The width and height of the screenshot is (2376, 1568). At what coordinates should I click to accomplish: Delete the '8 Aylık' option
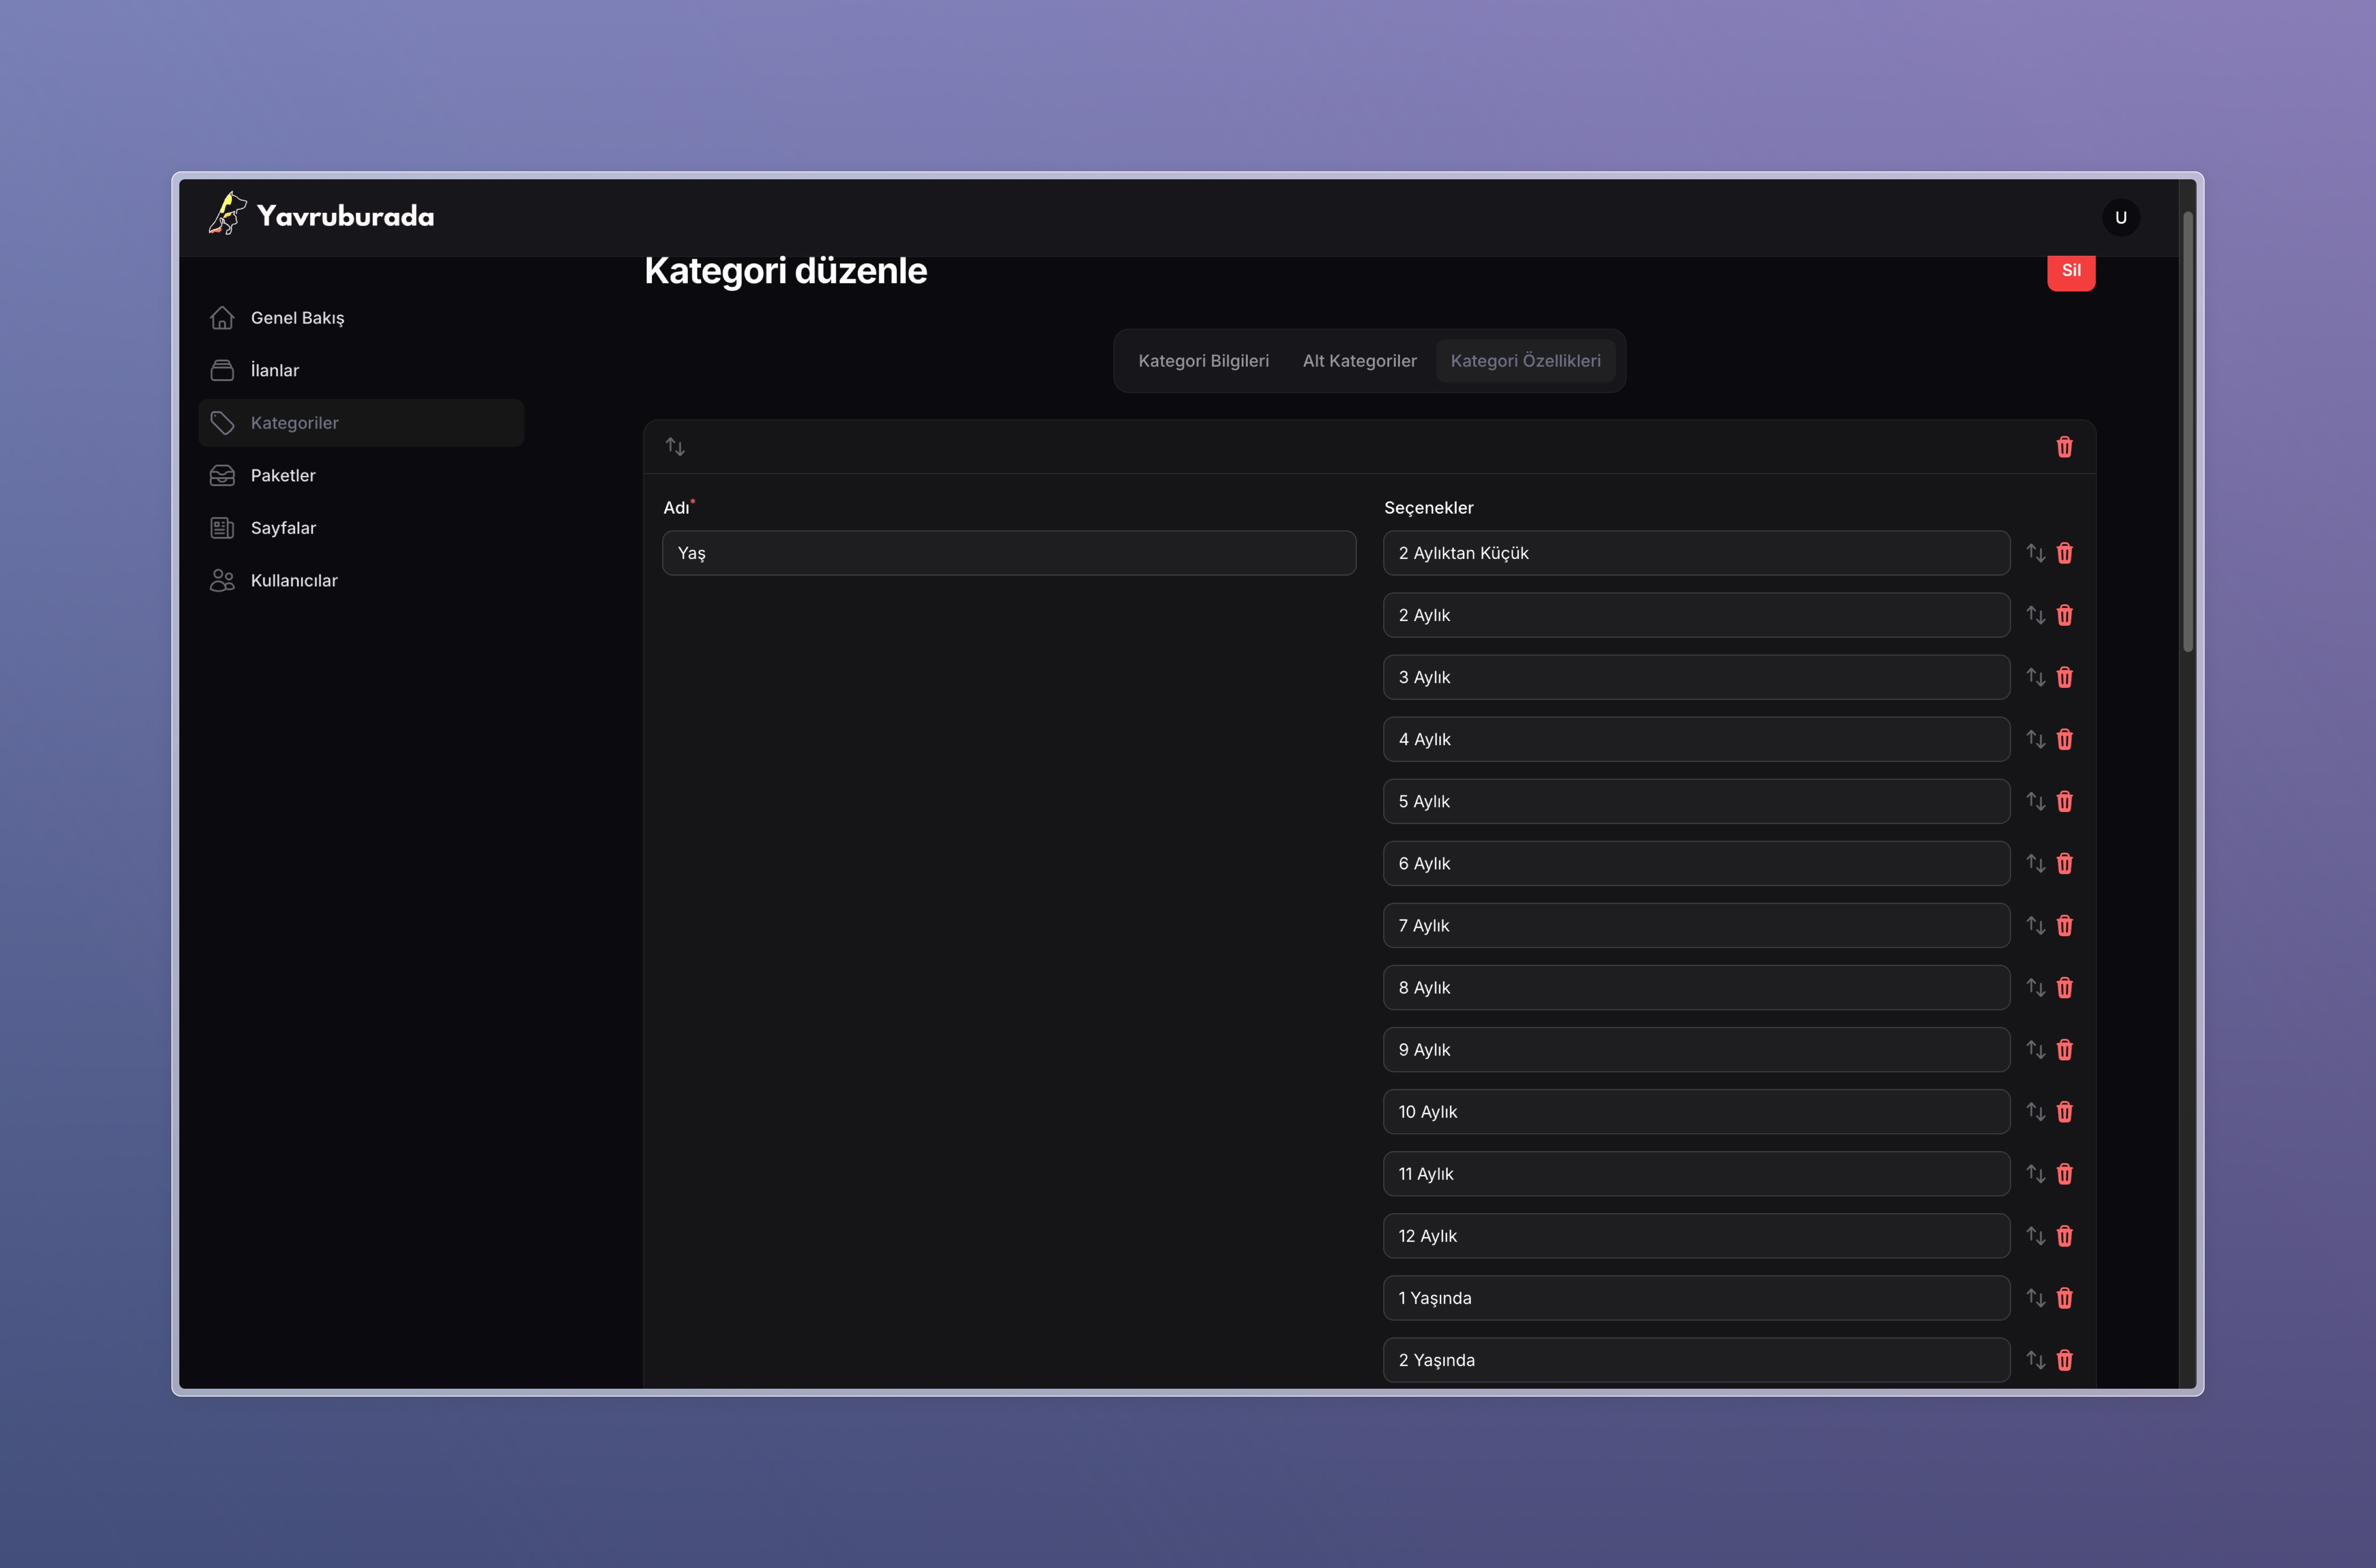pos(2064,988)
